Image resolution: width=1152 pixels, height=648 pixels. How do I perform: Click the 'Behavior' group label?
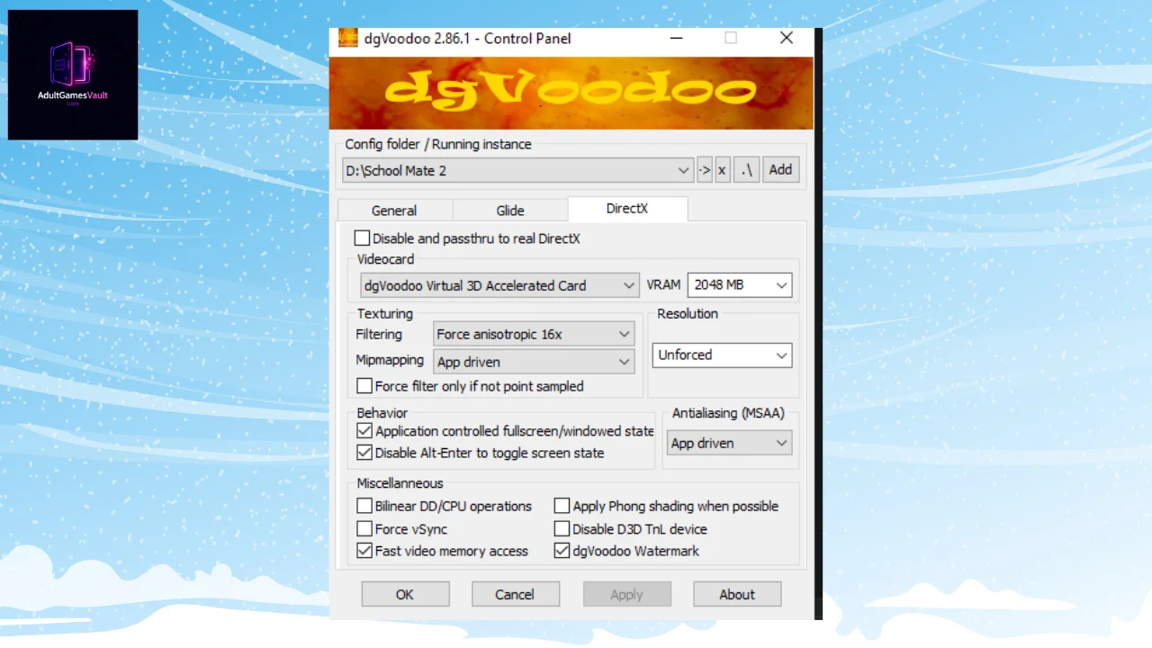[382, 413]
